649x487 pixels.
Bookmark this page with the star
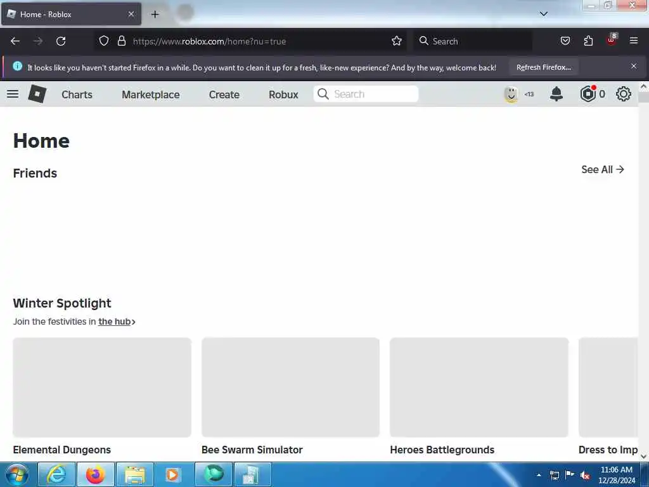[397, 41]
